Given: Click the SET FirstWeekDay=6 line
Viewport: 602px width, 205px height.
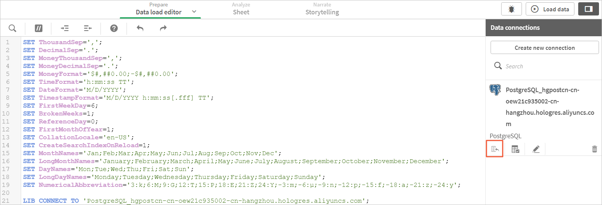Looking at the screenshot, I should (60, 106).
